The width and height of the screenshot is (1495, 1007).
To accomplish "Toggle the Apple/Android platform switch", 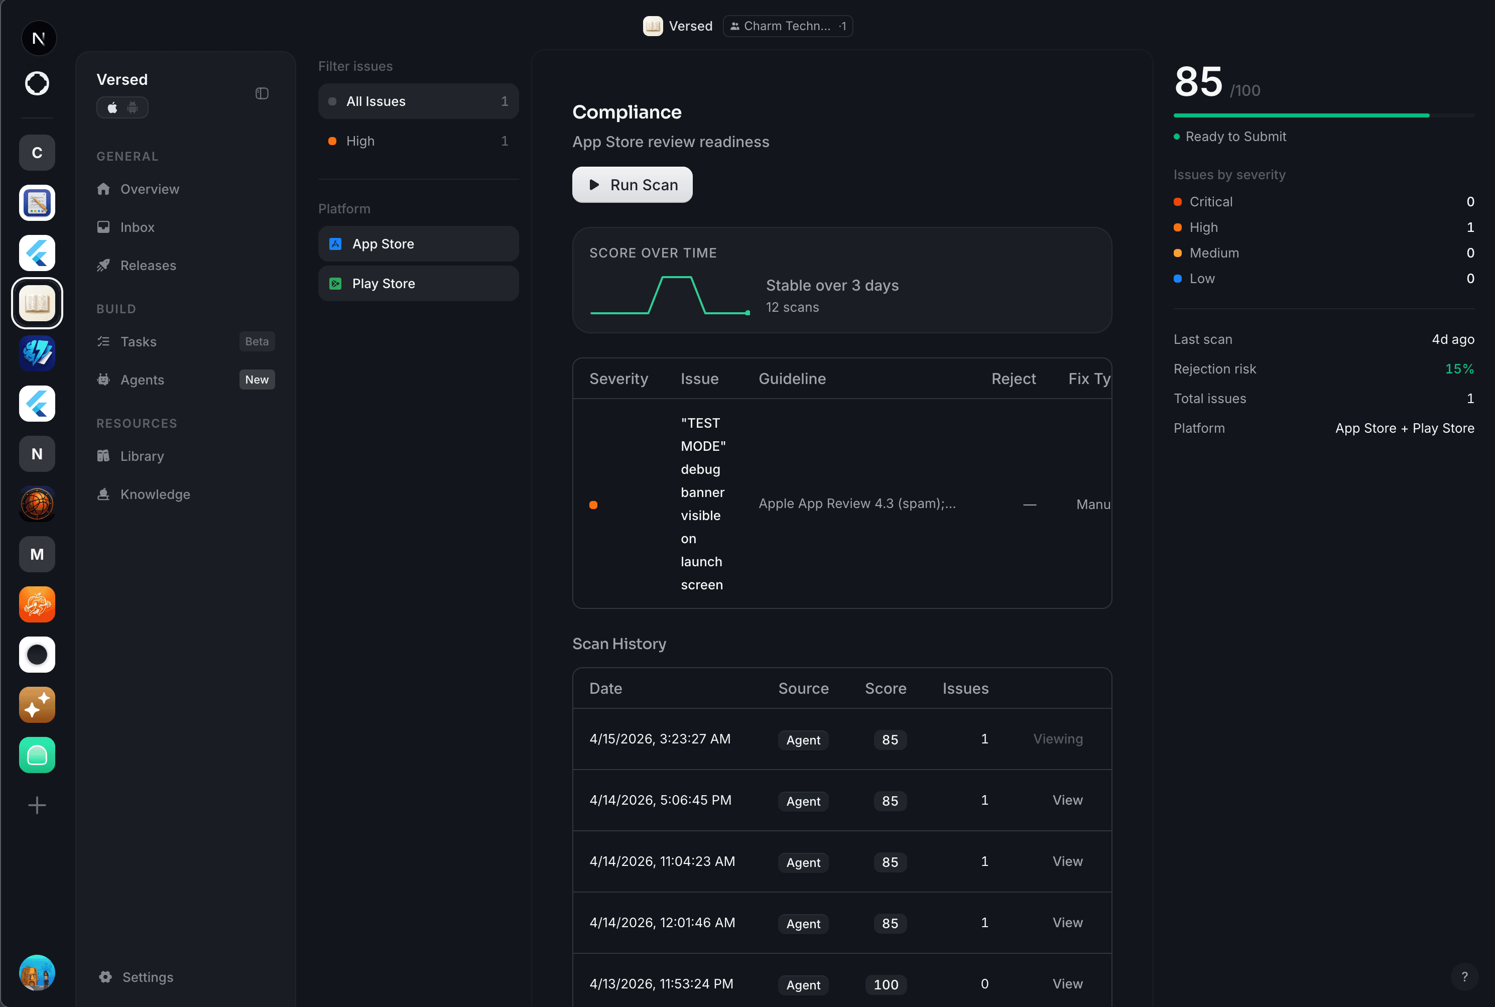I will [x=122, y=108].
